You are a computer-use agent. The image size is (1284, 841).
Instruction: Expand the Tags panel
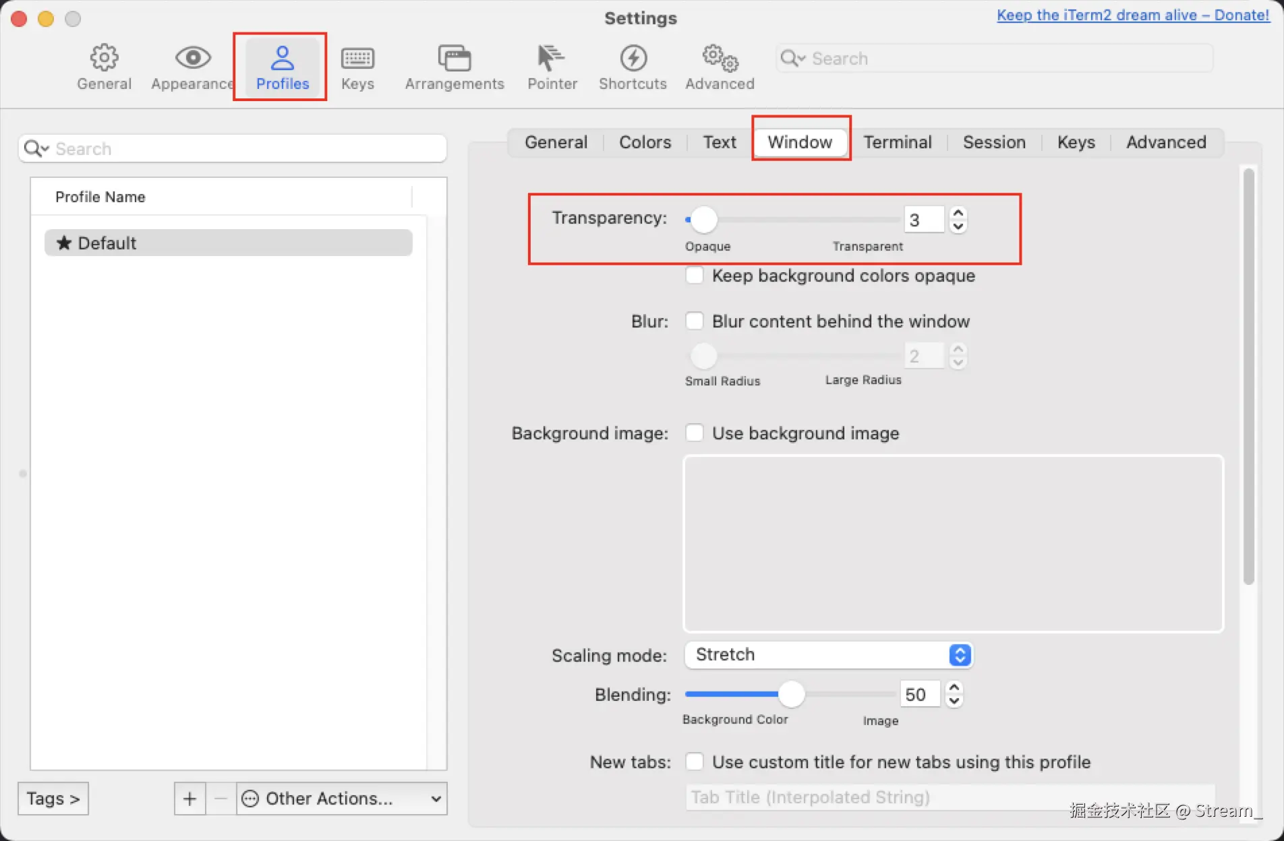[53, 799]
